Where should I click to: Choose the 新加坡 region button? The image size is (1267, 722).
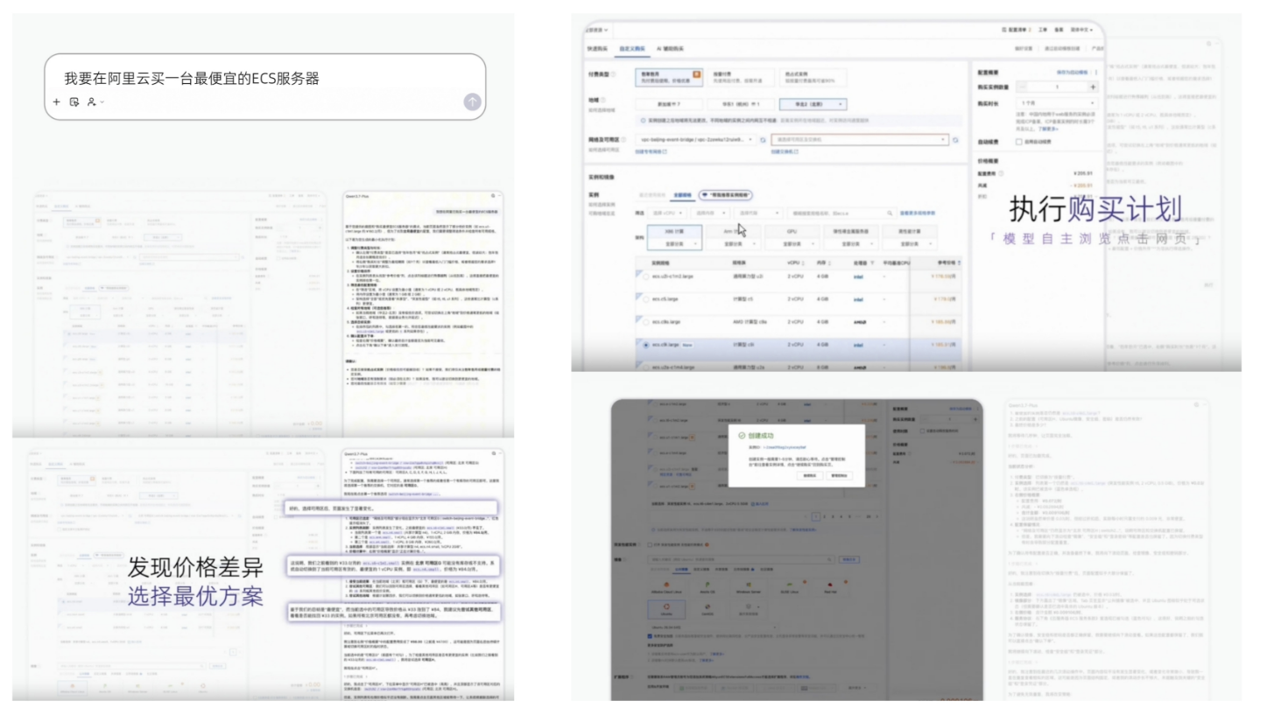point(670,104)
